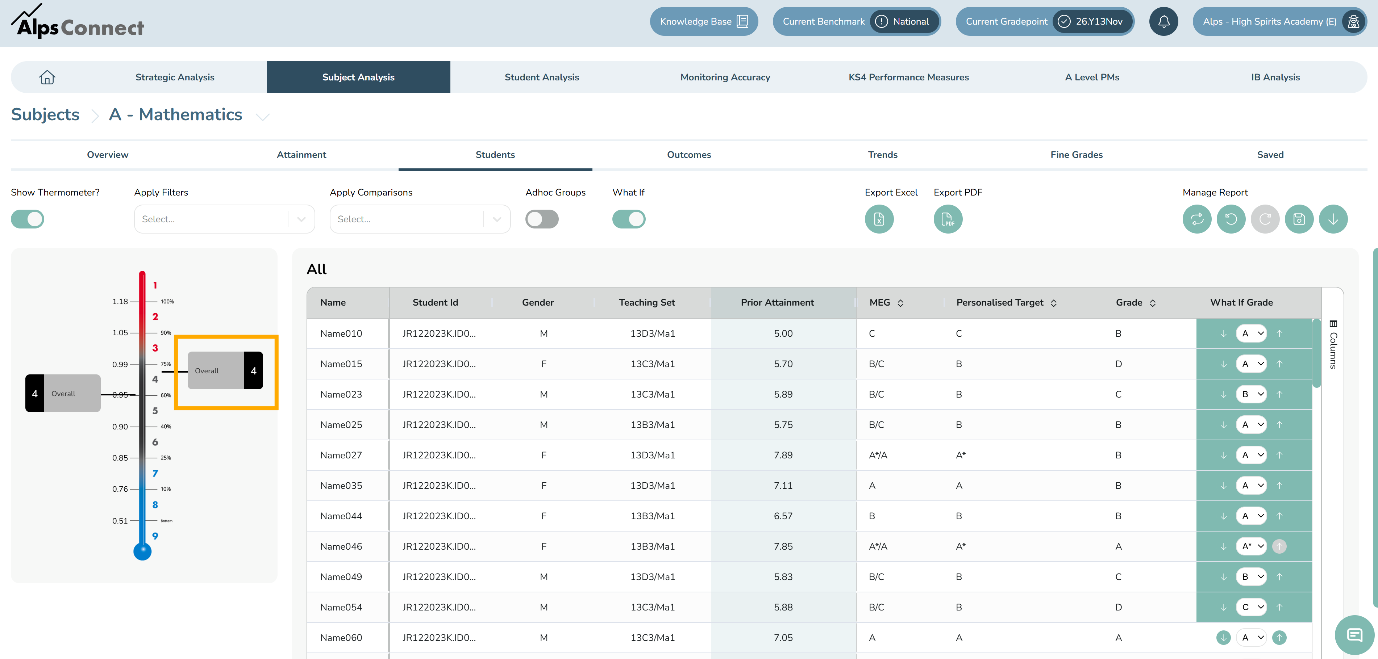Open the KS4 Performance Measures tab
The image size is (1378, 659).
[x=908, y=77]
